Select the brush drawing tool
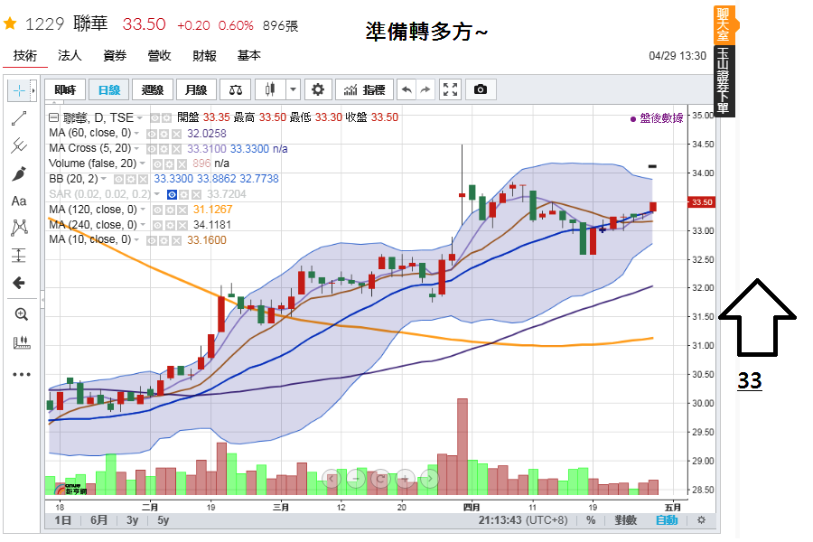 tap(19, 173)
